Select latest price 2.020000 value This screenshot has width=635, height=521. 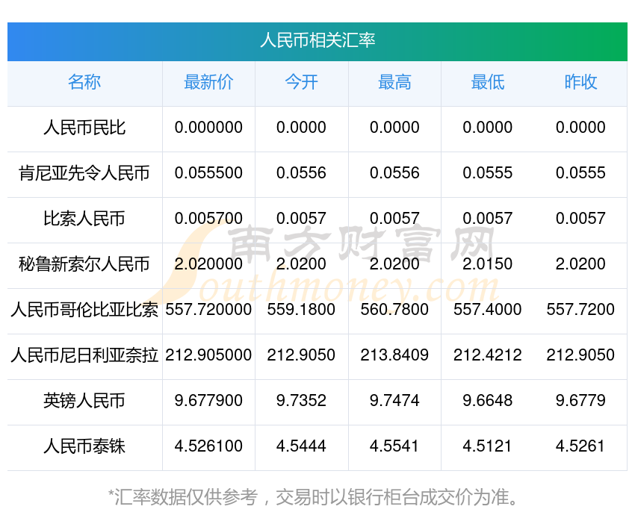pos(208,264)
